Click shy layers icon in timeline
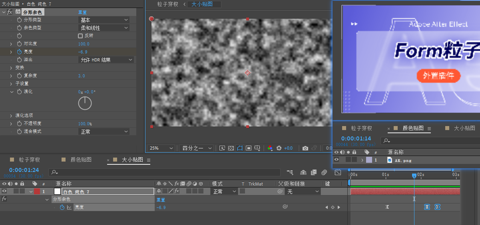The height and width of the screenshot is (225, 480). tap(303, 172)
